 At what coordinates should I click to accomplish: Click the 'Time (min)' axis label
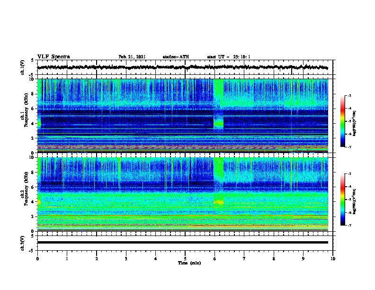[189, 263]
